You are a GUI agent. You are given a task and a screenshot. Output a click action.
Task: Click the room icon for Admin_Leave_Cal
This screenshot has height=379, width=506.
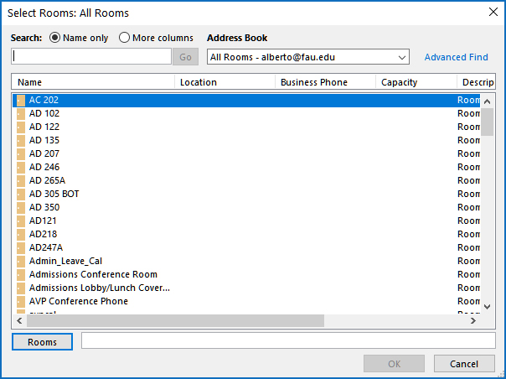coord(21,261)
